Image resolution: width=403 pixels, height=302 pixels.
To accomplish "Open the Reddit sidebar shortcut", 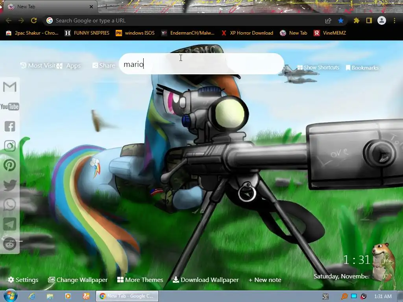I will click(x=10, y=244).
